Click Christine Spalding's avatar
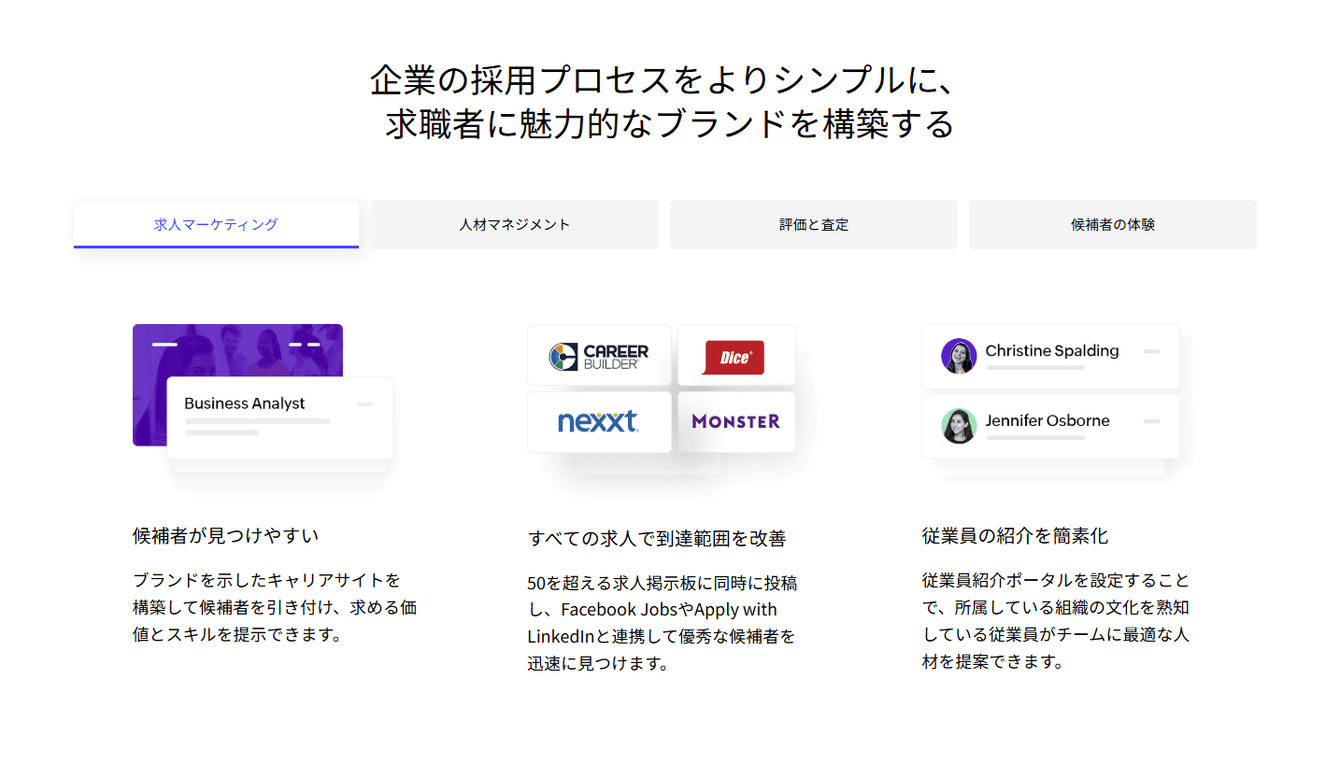 [959, 356]
